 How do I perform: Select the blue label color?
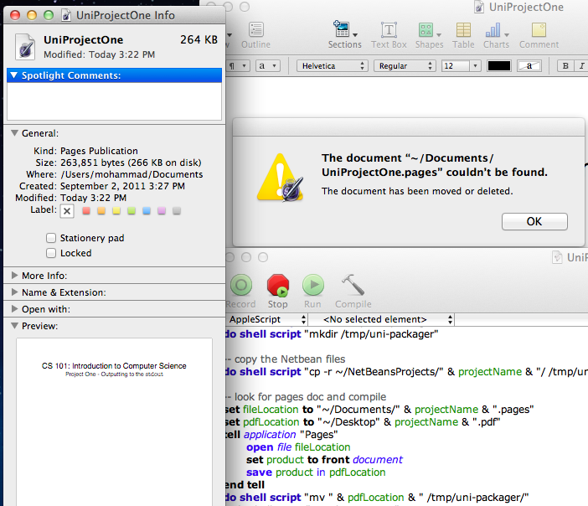pyautogui.click(x=147, y=210)
